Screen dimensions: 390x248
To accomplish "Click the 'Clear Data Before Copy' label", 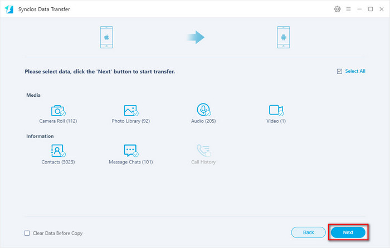I will (57, 234).
